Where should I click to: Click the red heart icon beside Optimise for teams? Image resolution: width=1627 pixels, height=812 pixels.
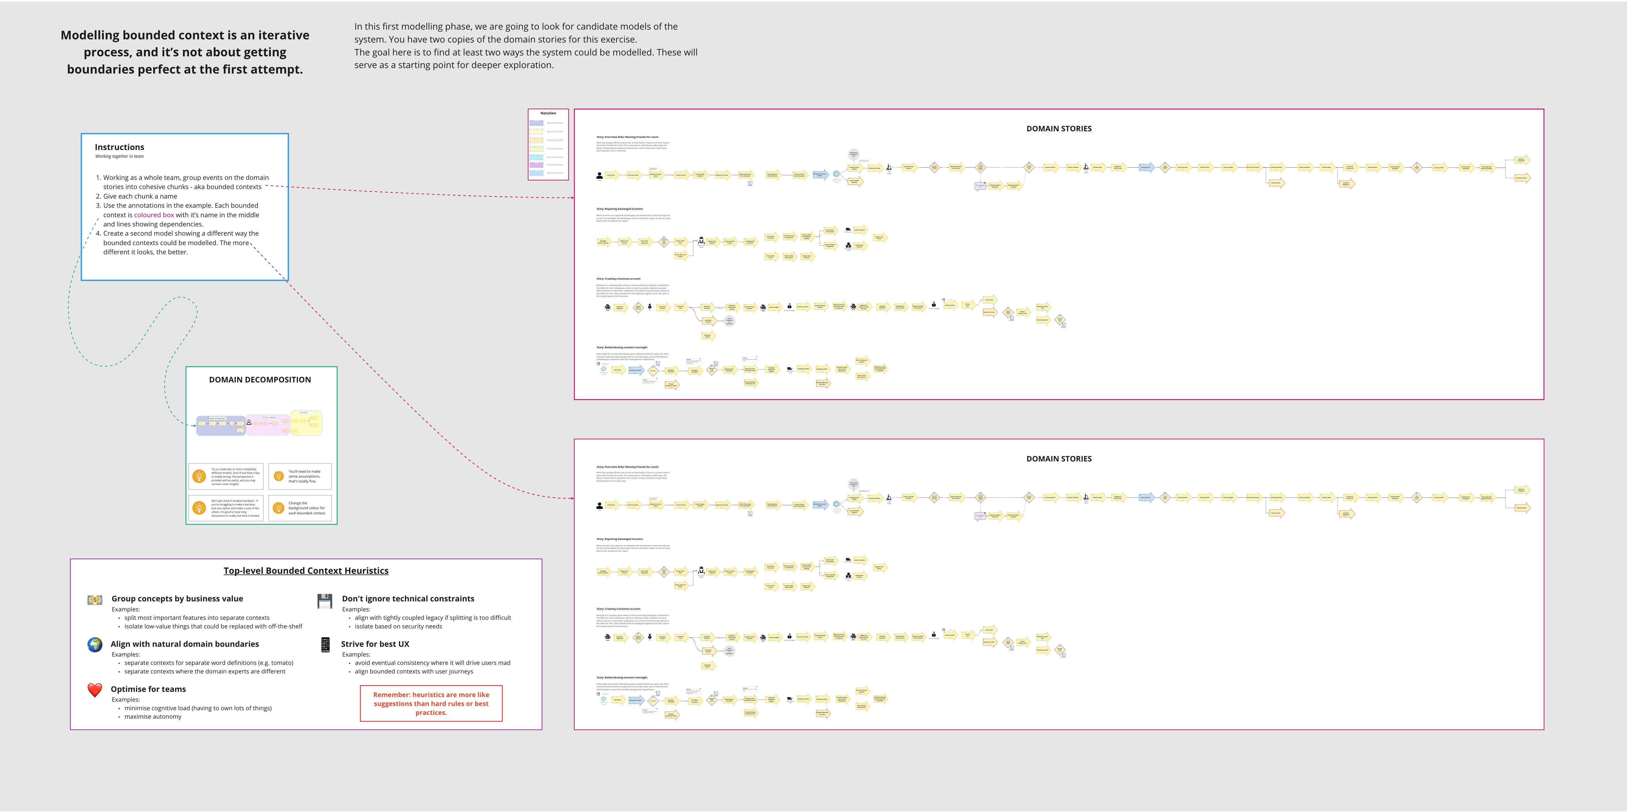click(95, 690)
